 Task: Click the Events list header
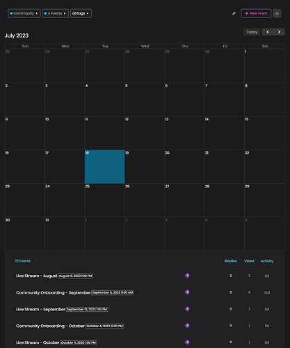[22, 261]
